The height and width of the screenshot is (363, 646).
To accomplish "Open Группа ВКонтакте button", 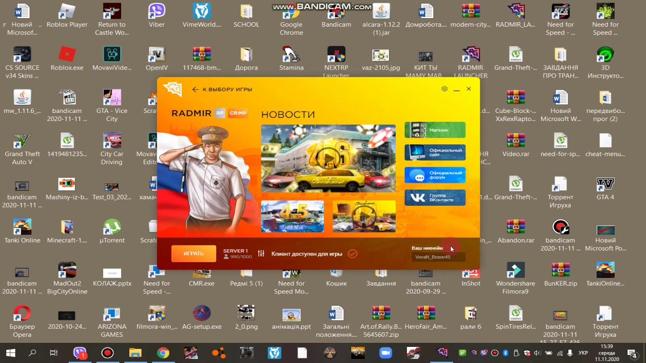I will 435,198.
